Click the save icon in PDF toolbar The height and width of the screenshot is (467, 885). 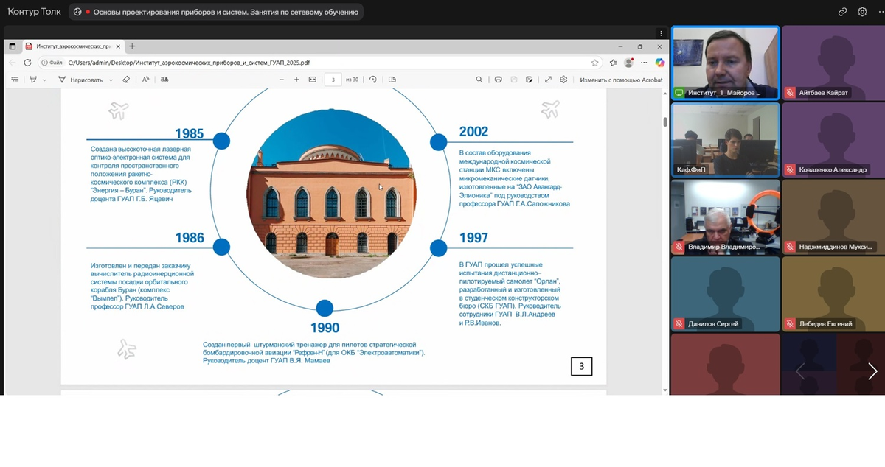tap(514, 80)
